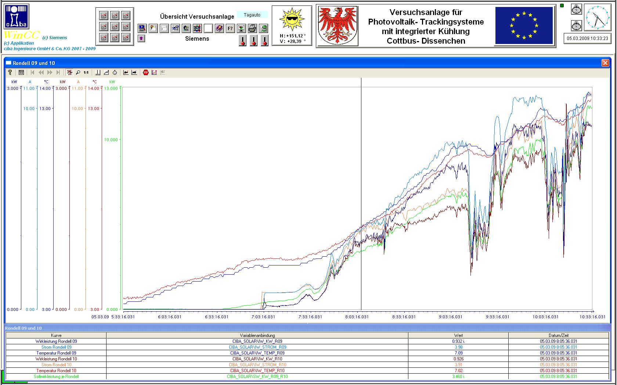Click the Wert column header
This screenshot has width=617, height=385.
[458, 335]
